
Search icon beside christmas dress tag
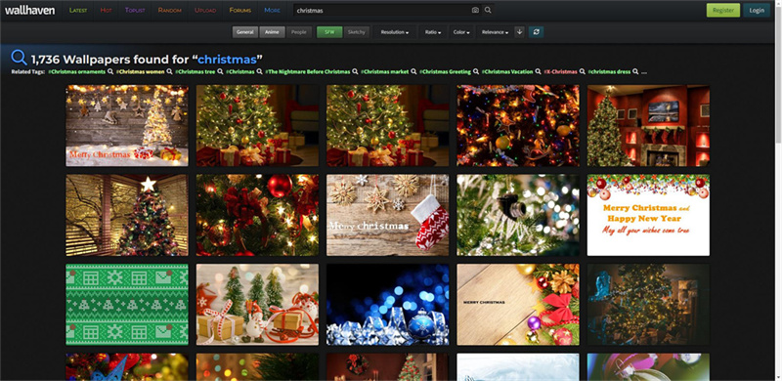[635, 72]
